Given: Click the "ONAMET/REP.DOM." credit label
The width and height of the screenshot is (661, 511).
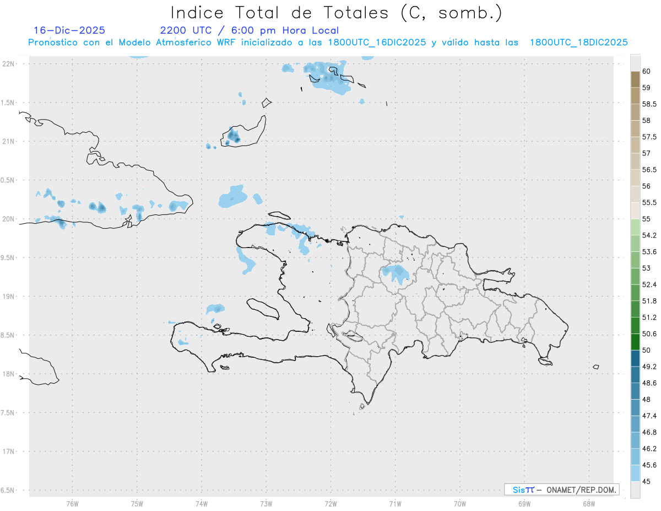Looking at the screenshot, I should point(582,490).
